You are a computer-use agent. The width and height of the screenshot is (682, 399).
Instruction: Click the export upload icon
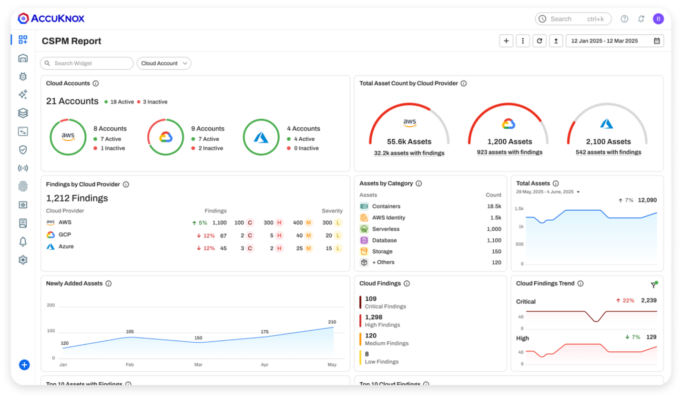556,41
